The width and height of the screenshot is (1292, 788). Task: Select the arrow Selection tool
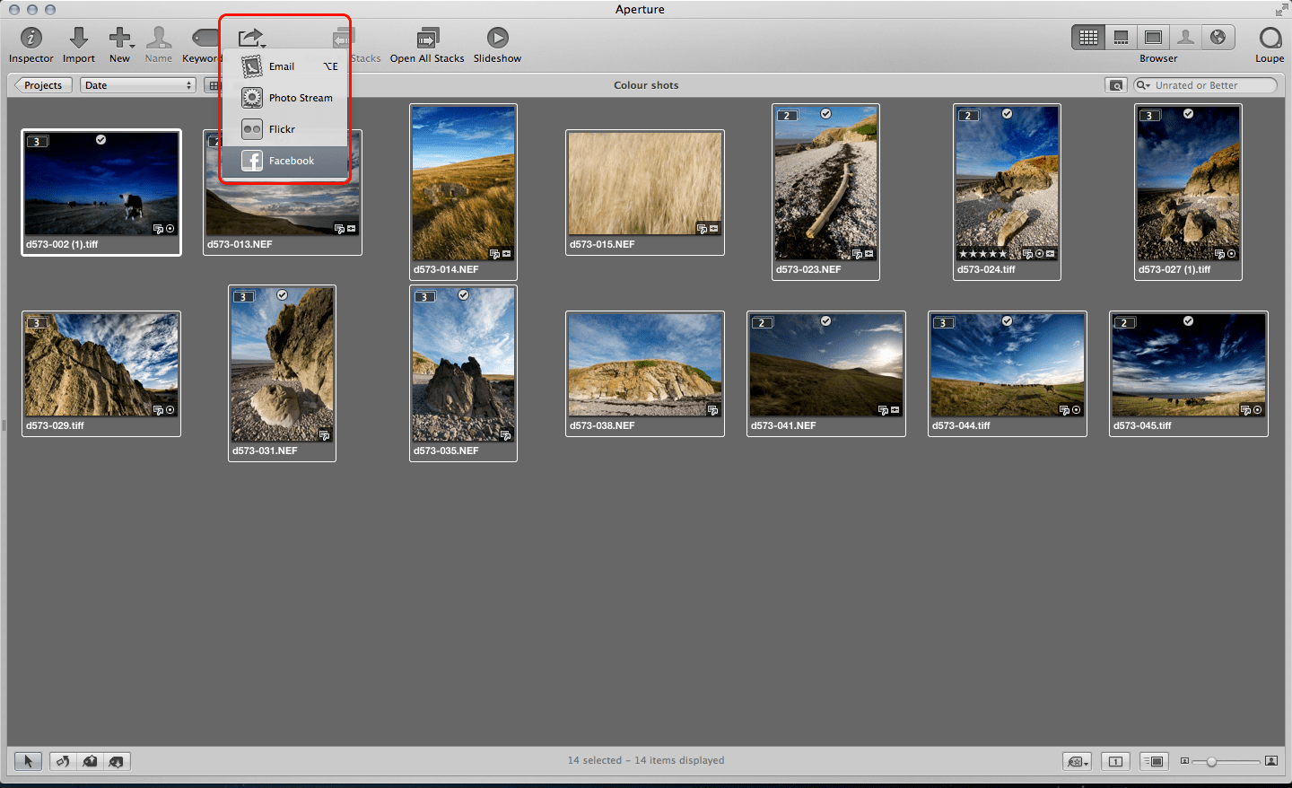point(28,761)
